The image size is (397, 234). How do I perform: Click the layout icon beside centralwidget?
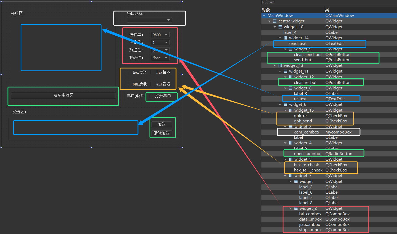coord(275,21)
